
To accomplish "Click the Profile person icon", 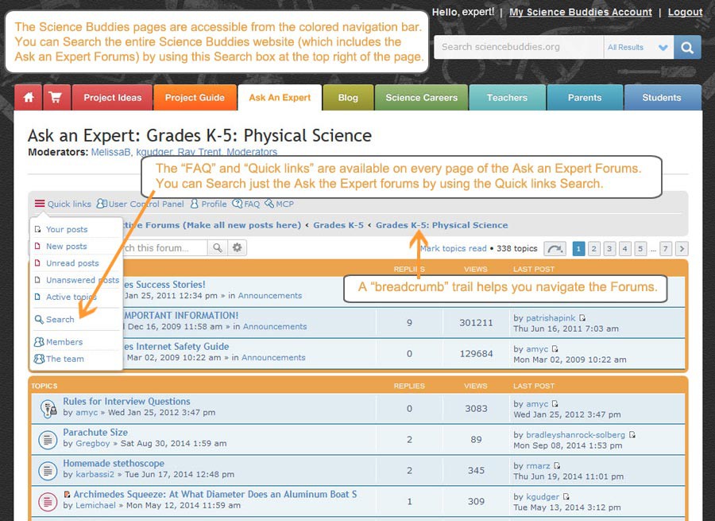I will pos(195,204).
